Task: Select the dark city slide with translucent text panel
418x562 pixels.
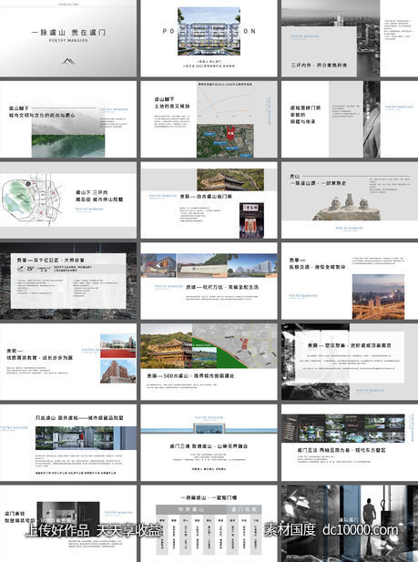Action: pos(68,281)
